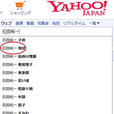
Task: Select the suggestion 石田純一 年齢
Action: 56,97
